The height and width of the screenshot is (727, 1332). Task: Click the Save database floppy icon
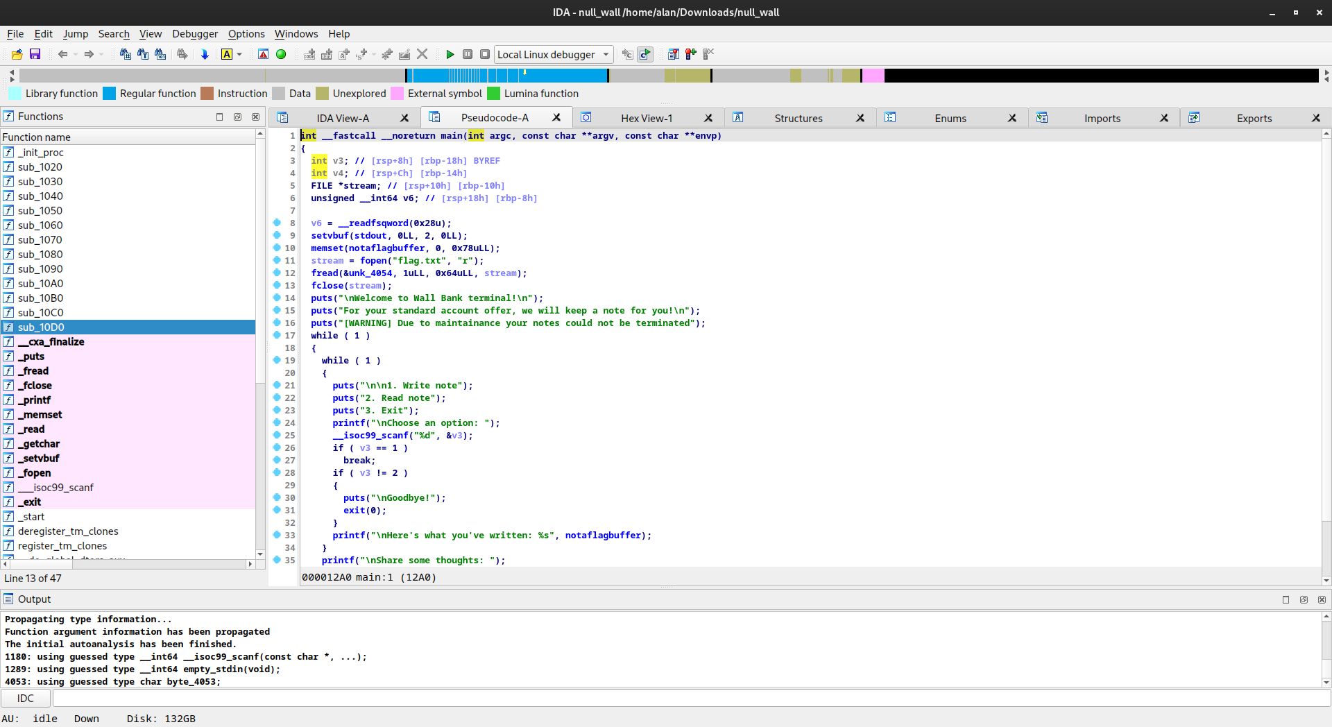coord(35,54)
